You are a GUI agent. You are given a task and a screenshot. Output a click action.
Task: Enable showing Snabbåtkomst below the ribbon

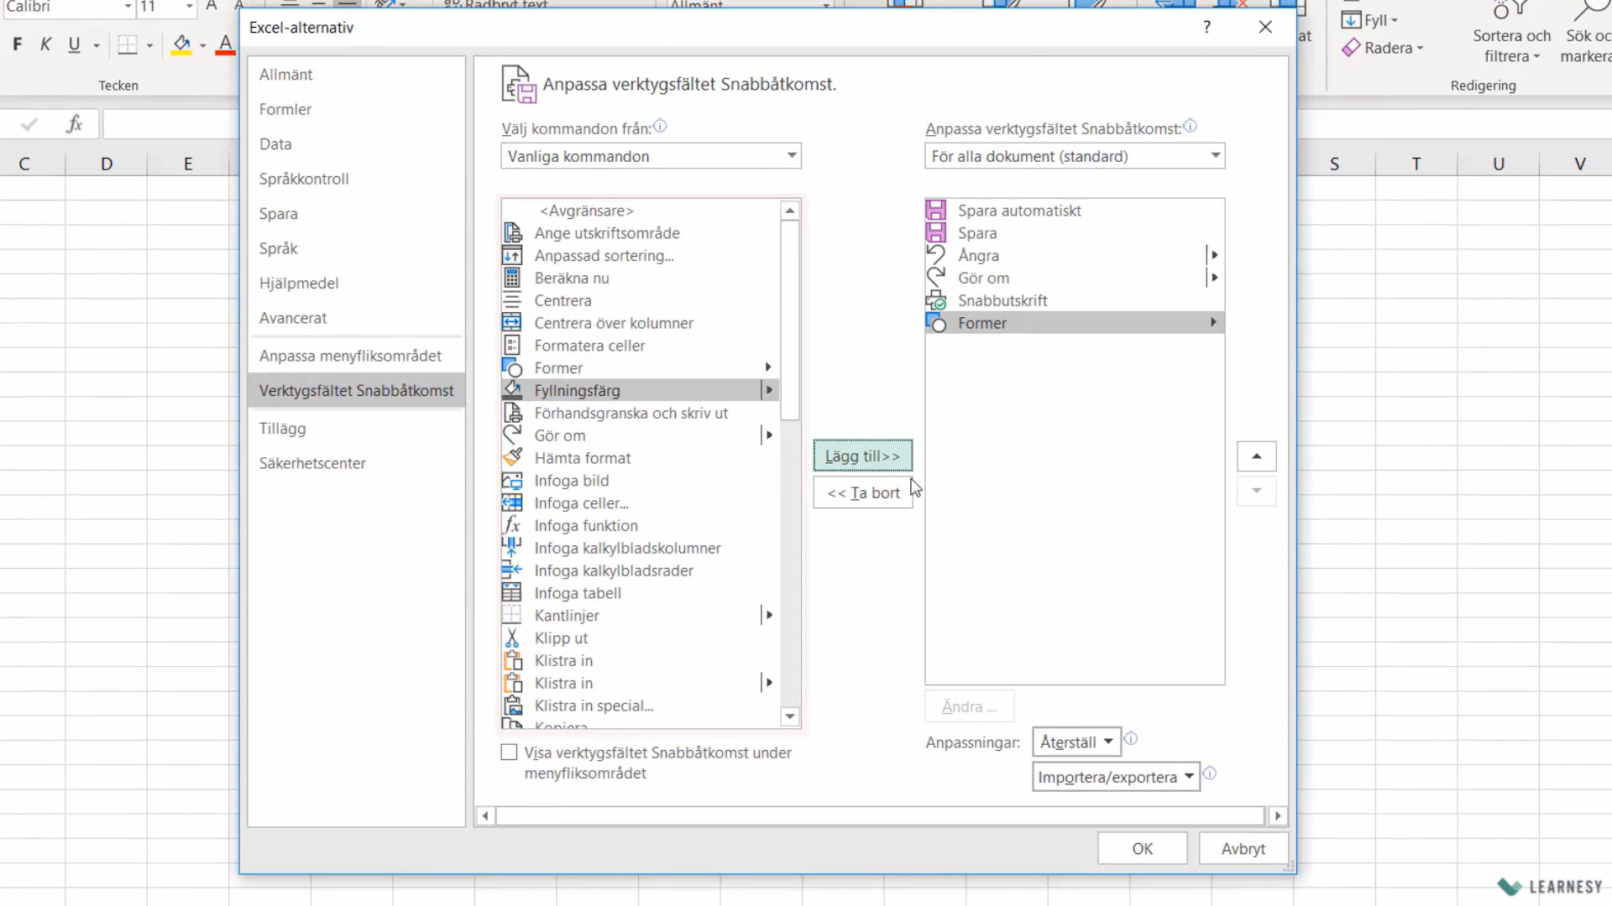point(509,752)
